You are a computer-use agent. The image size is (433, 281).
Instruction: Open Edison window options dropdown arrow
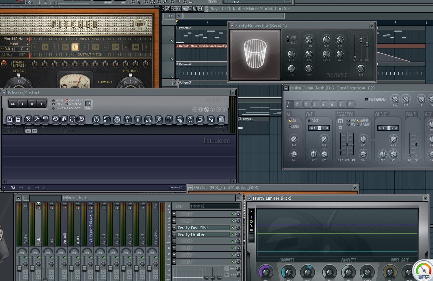point(4,93)
